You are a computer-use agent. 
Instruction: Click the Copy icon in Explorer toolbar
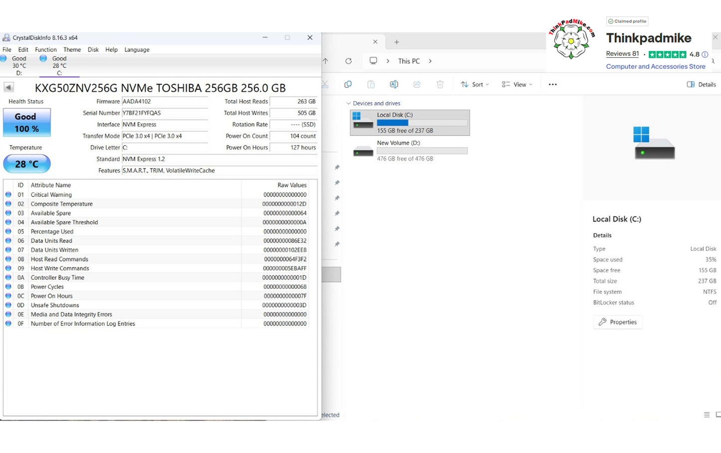pyautogui.click(x=348, y=84)
